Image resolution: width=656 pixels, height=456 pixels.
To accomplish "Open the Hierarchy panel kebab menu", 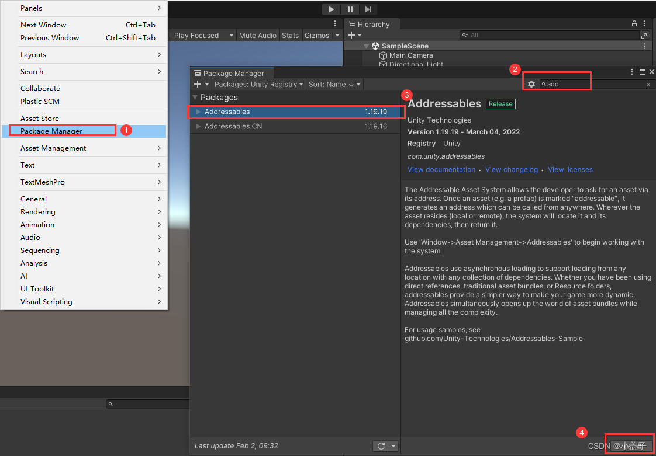I will [x=645, y=24].
